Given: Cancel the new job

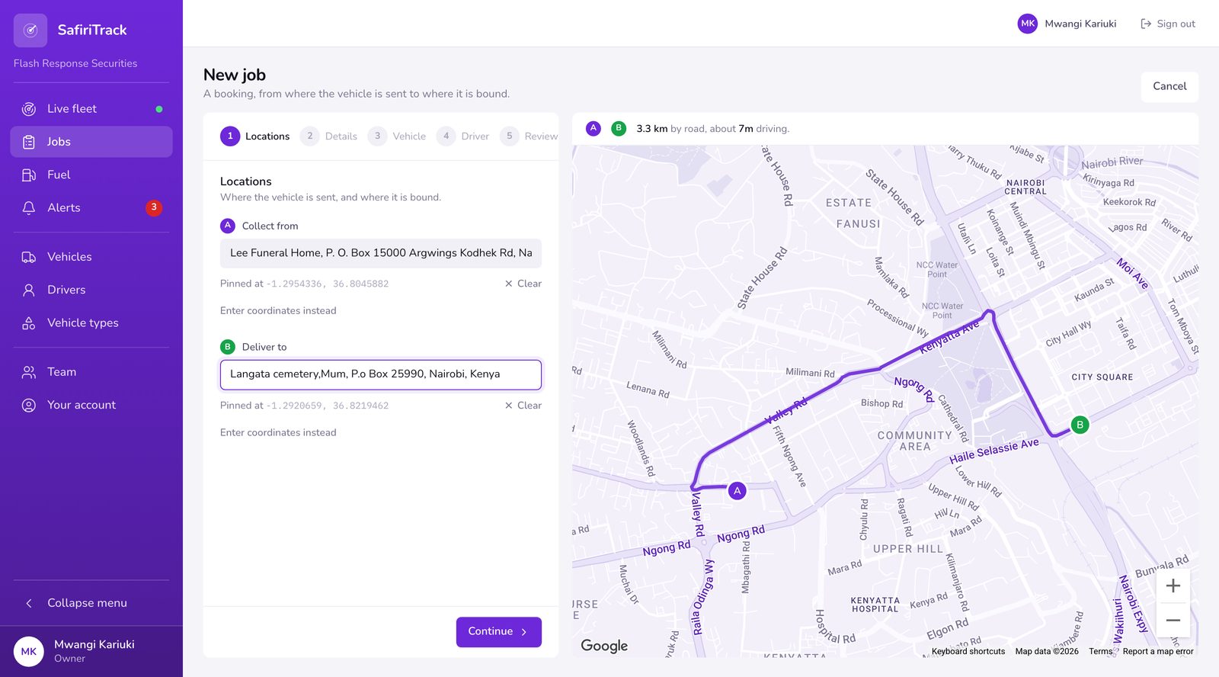Looking at the screenshot, I should tap(1169, 87).
